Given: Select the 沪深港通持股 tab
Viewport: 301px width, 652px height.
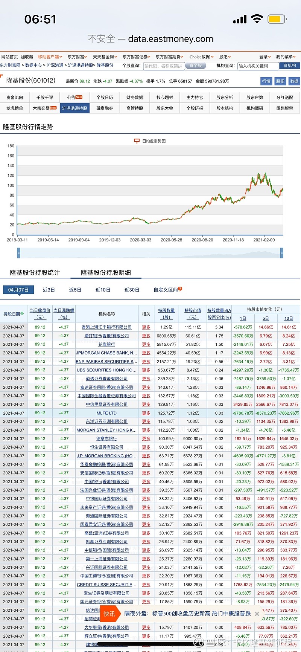Looking at the screenshot, I should point(74,108).
